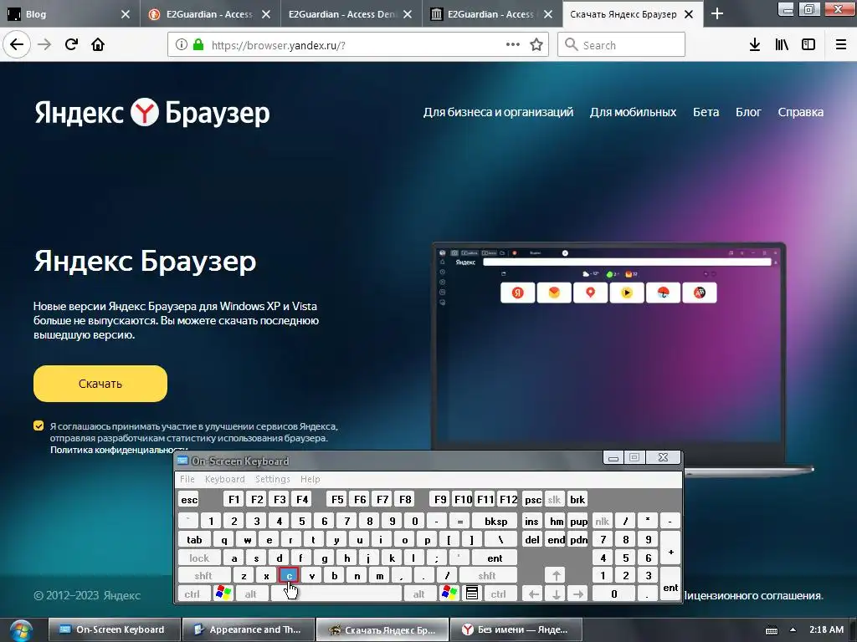Open the Блог link
This screenshot has height=642, width=857.
(748, 112)
